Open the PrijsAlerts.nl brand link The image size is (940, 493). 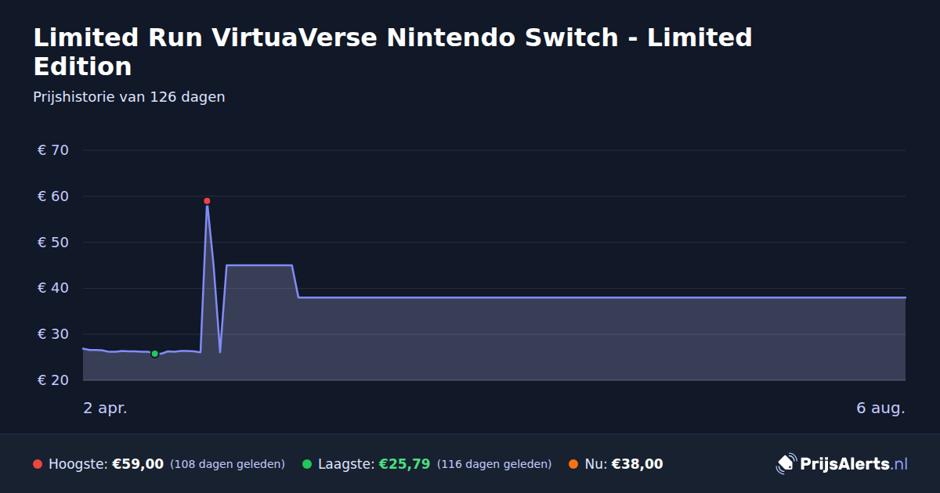coord(842,464)
